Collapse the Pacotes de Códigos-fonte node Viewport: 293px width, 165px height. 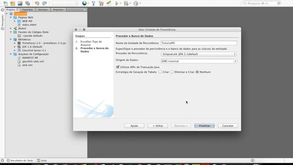(11, 32)
